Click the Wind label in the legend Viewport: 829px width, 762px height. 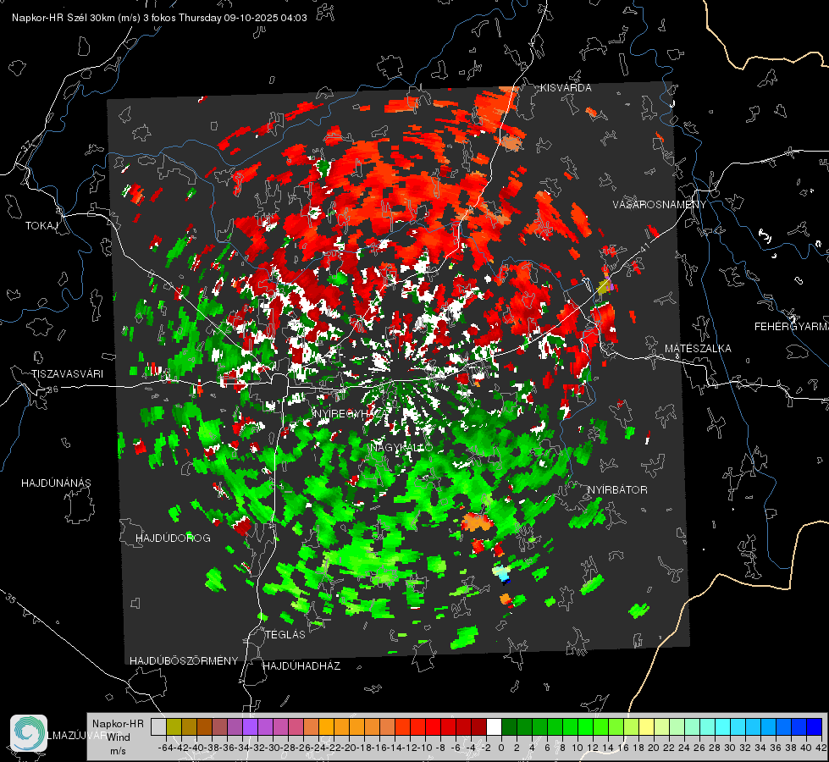119,737
